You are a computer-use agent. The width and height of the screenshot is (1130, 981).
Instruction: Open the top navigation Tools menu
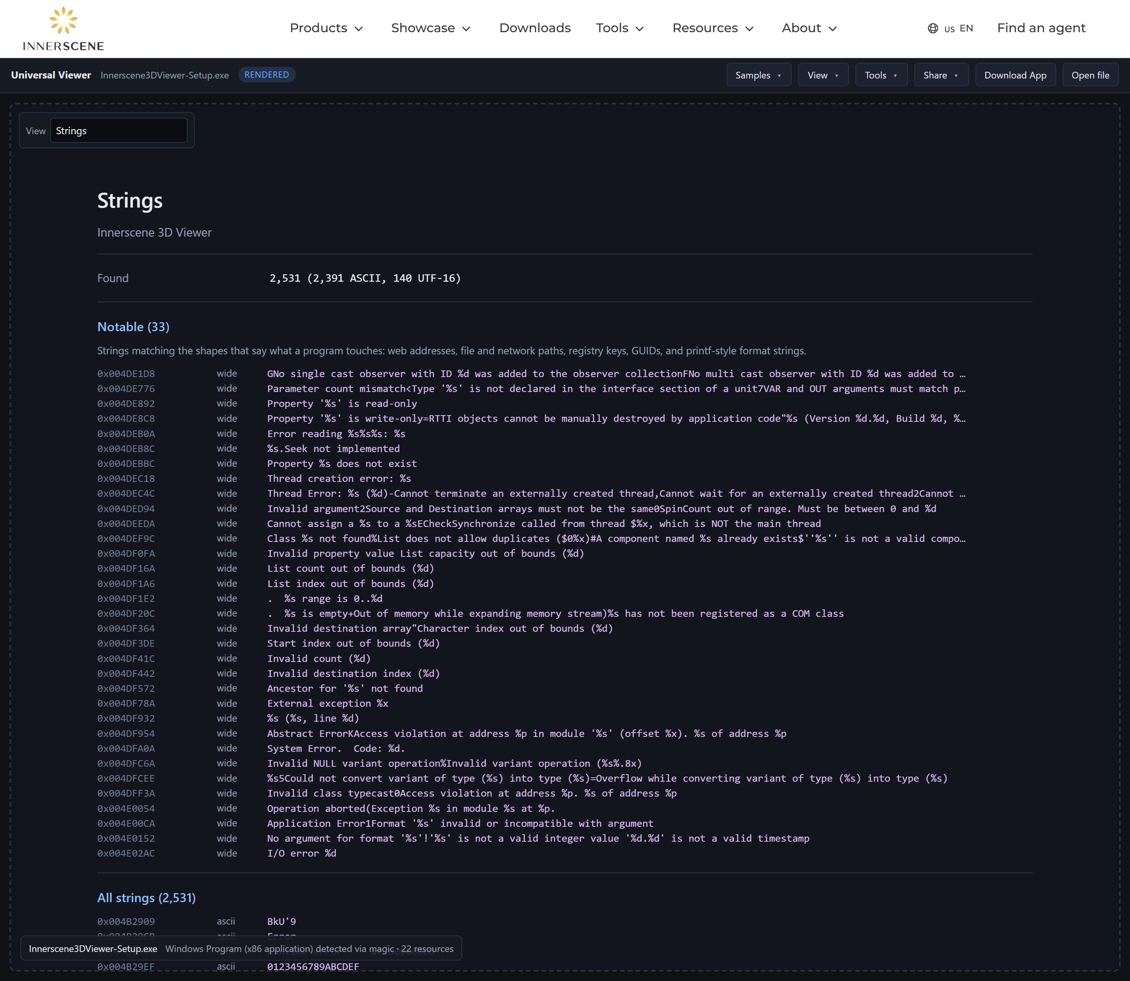[x=620, y=28]
